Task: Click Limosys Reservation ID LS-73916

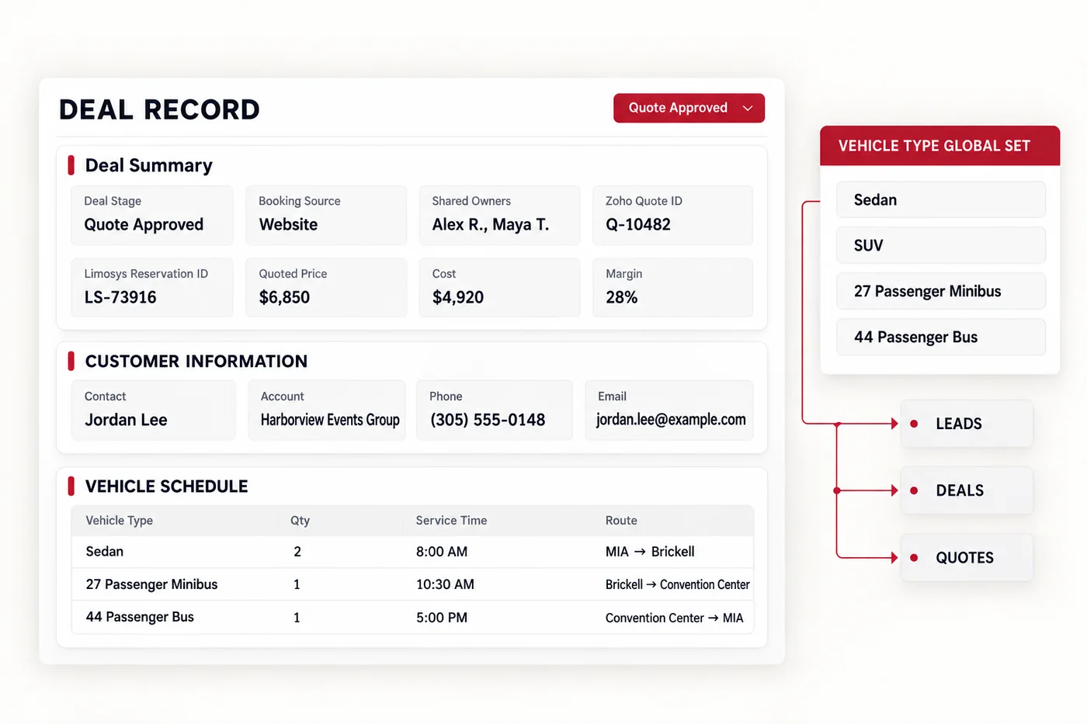Action: coord(152,288)
